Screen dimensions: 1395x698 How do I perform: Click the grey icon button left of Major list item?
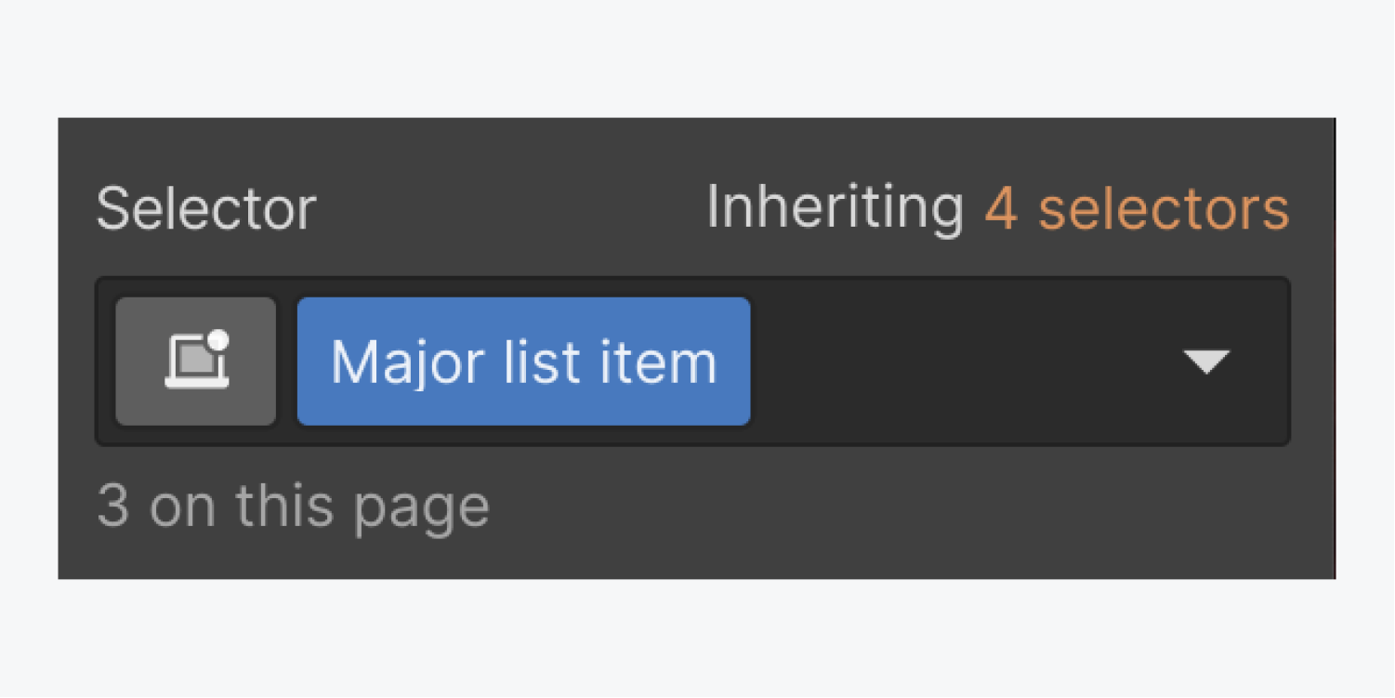tap(195, 361)
